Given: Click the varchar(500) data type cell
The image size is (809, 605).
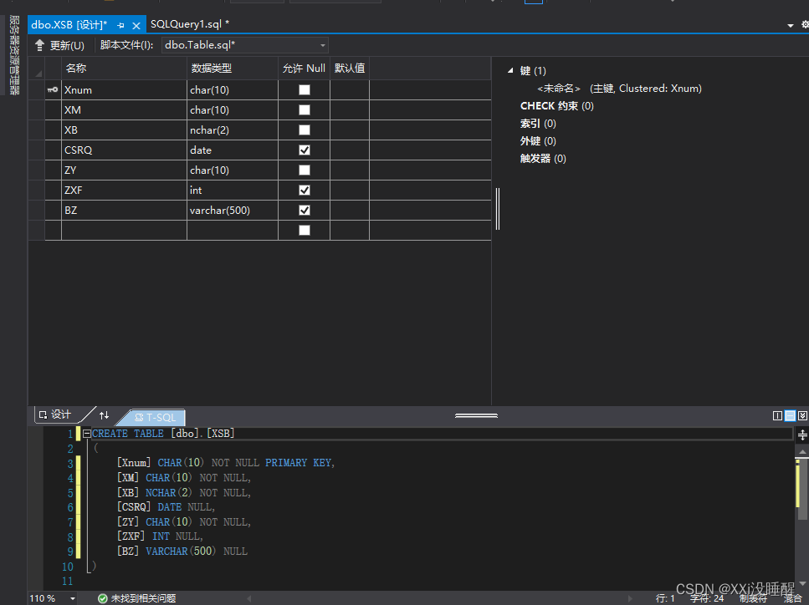Looking at the screenshot, I should [x=233, y=211].
